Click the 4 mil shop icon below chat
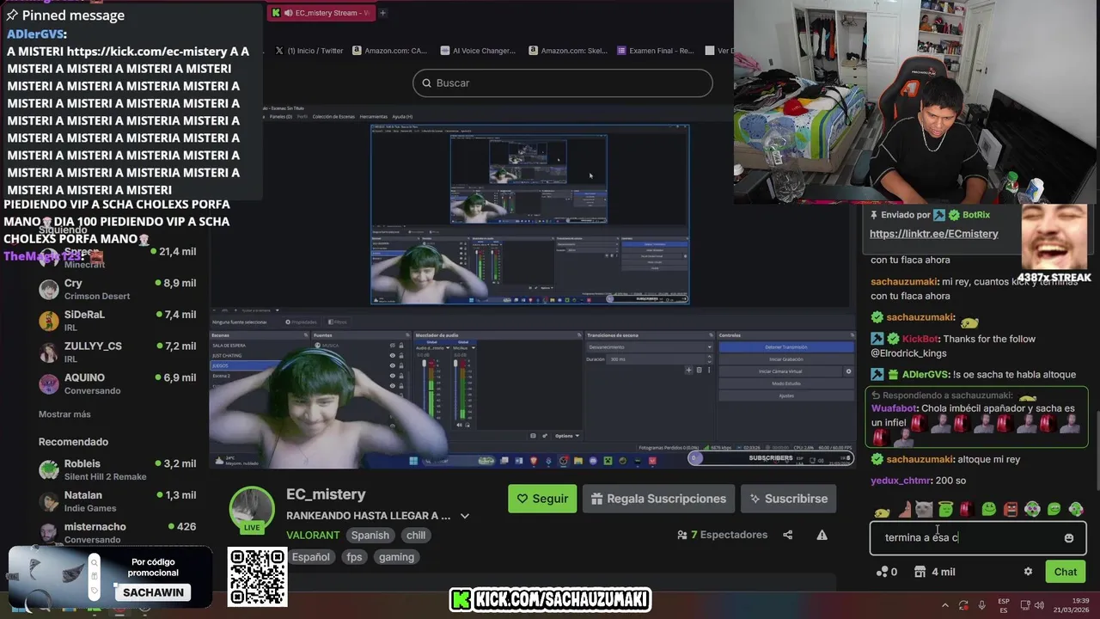 920,572
